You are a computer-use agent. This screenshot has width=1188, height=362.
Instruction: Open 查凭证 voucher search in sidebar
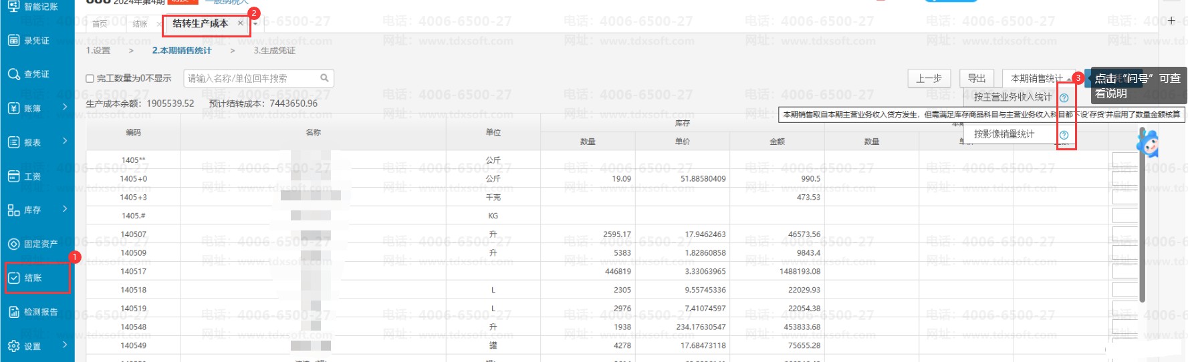pos(29,74)
